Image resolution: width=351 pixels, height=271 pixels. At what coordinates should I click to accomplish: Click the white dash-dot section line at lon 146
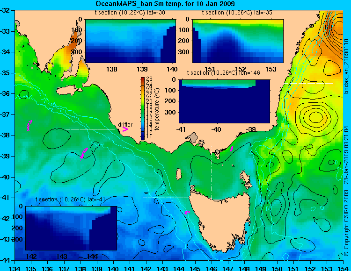212,172
